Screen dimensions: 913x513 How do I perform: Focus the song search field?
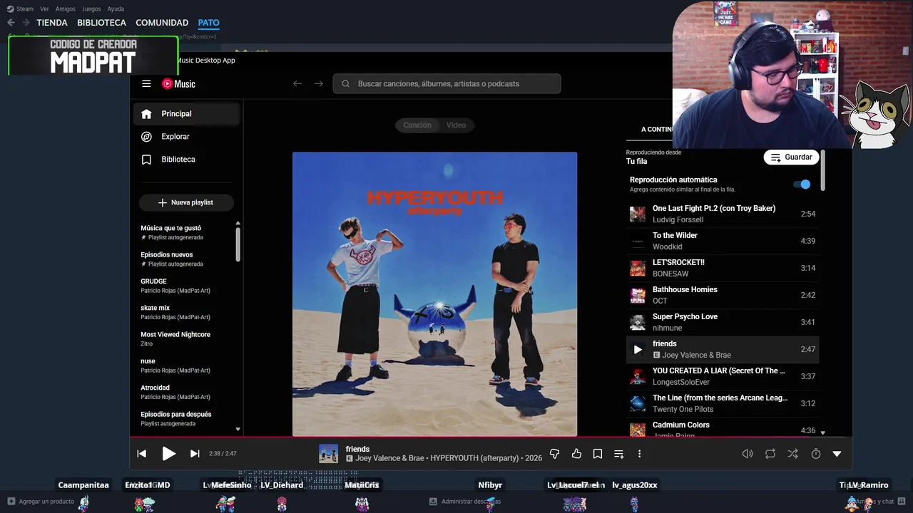click(x=447, y=83)
